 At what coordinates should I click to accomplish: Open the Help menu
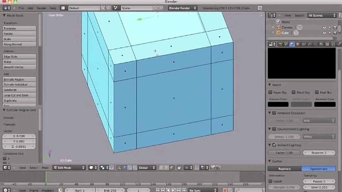tap(53, 8)
